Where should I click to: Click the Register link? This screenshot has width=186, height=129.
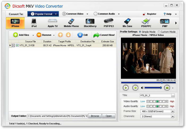152,14
